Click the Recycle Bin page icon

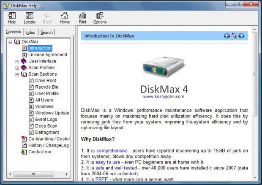[x=31, y=87]
